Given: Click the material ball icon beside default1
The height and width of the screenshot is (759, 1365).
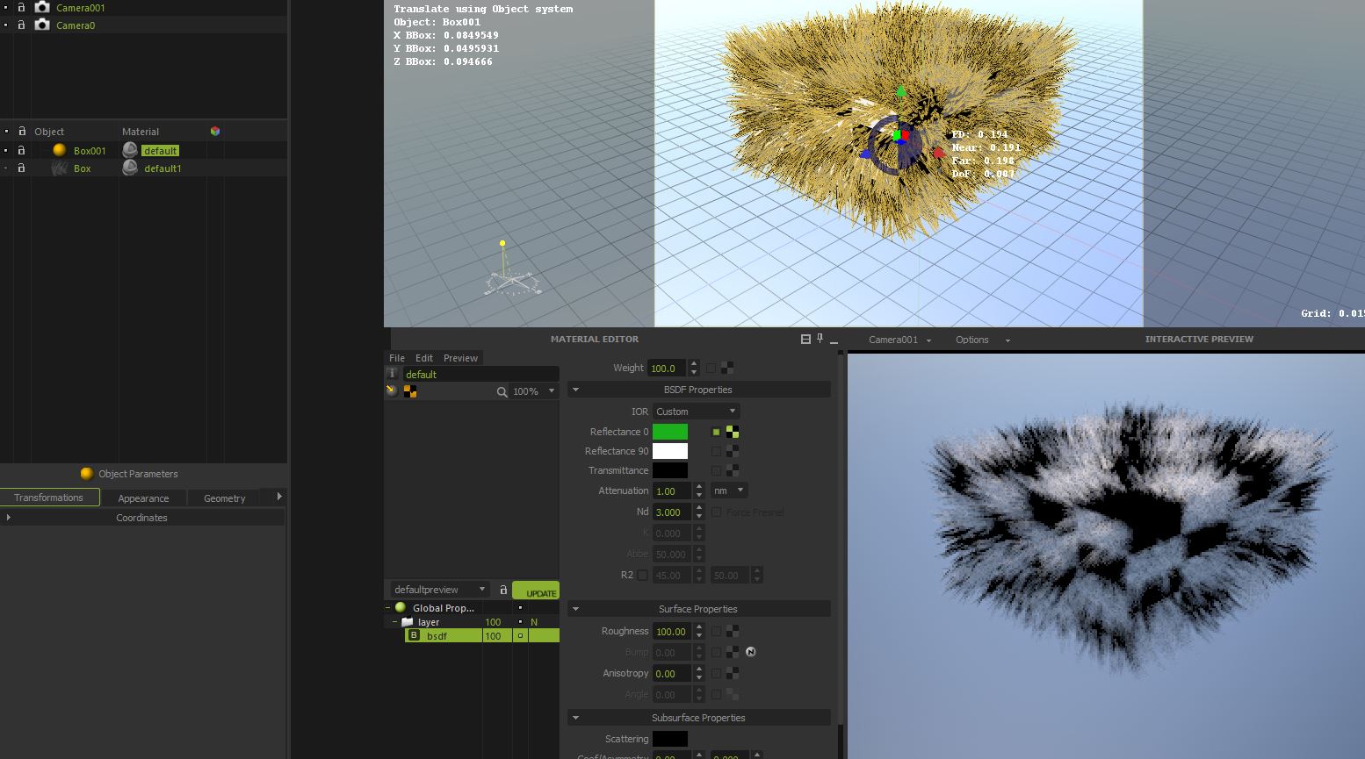Looking at the screenshot, I should coord(130,168).
